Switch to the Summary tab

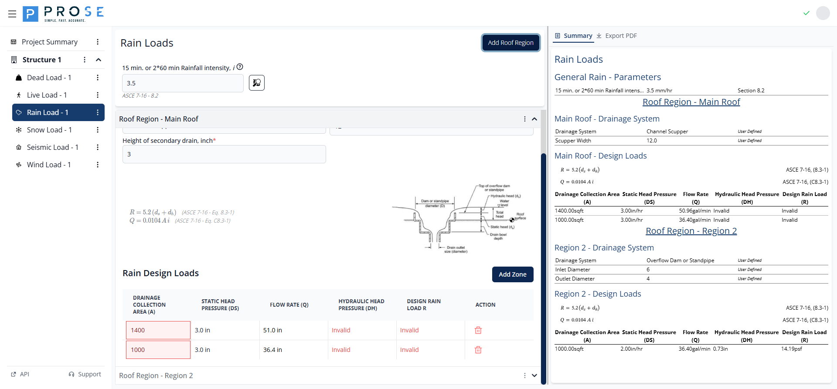point(573,36)
